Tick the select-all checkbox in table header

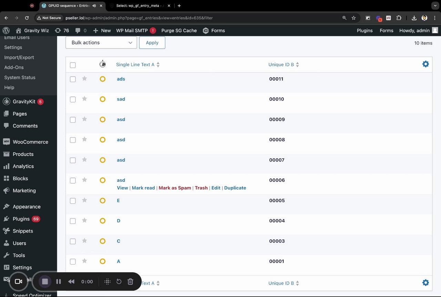(73, 65)
